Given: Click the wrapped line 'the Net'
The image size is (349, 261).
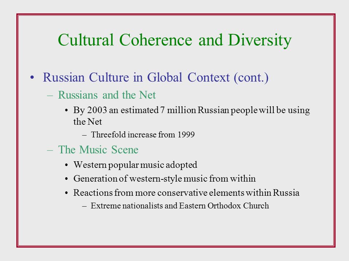Looking at the screenshot, I should [x=88, y=122].
